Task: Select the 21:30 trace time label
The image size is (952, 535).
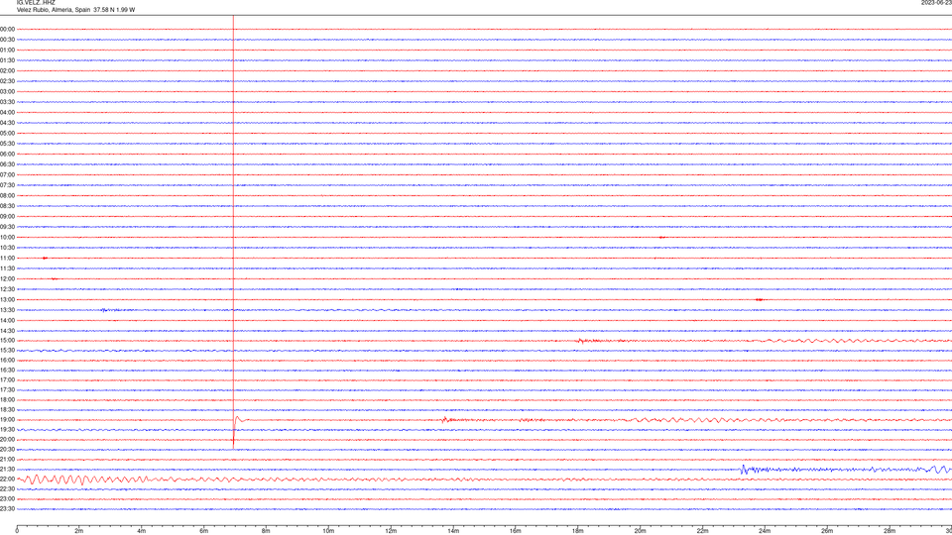Action: [7, 470]
